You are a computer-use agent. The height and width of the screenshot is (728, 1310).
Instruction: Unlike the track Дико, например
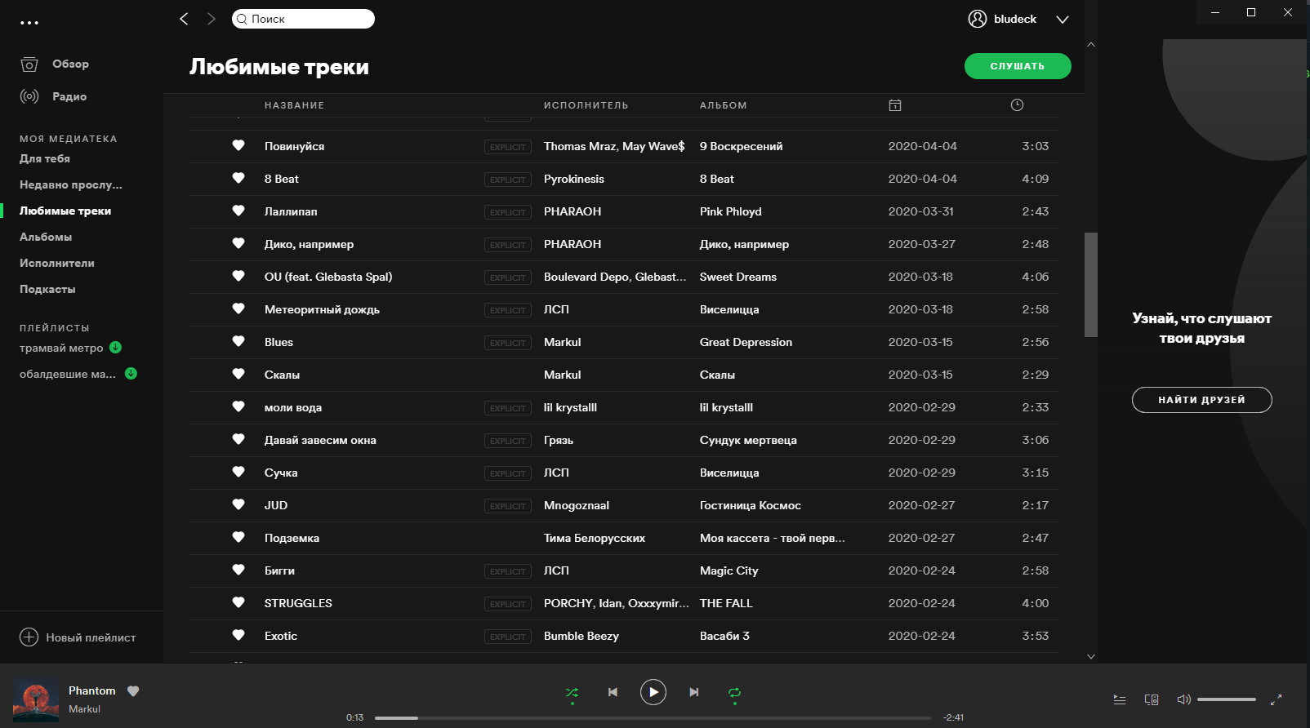tap(238, 243)
